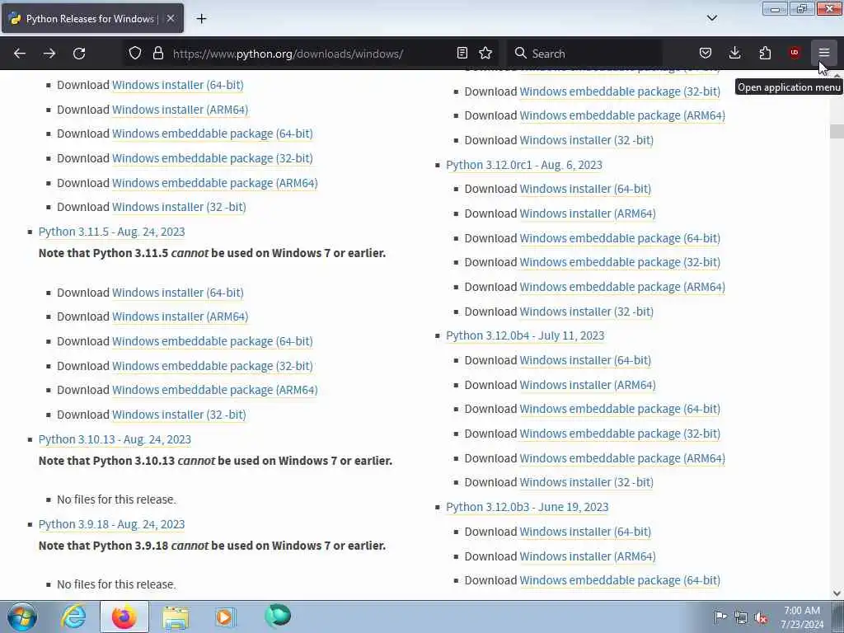Download 3.11.5 embeddable package (64-bit)
The height and width of the screenshot is (633, 844).
click(x=212, y=341)
